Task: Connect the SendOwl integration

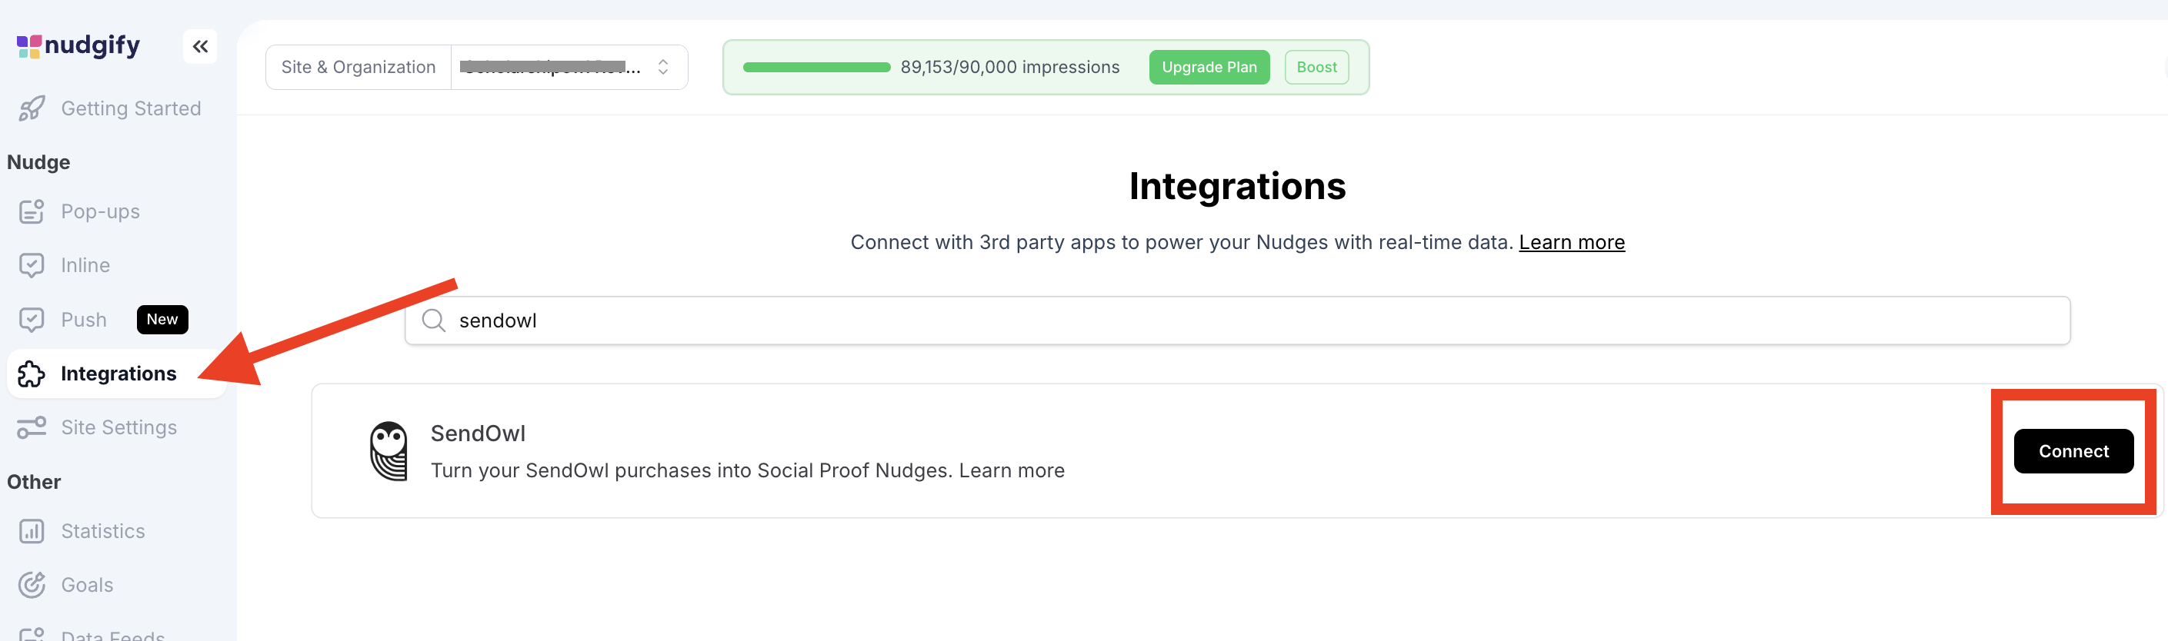Action: (x=2073, y=452)
